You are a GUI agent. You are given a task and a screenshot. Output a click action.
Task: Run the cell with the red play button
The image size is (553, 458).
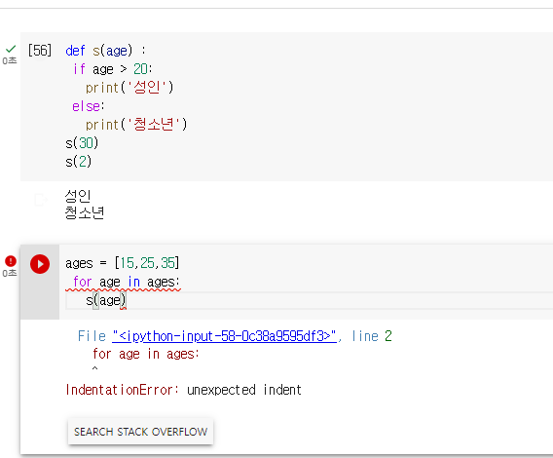click(x=40, y=264)
